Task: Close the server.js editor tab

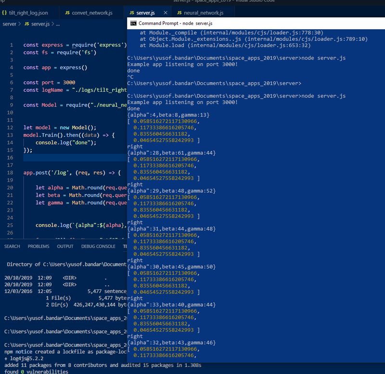Action: click(x=166, y=12)
